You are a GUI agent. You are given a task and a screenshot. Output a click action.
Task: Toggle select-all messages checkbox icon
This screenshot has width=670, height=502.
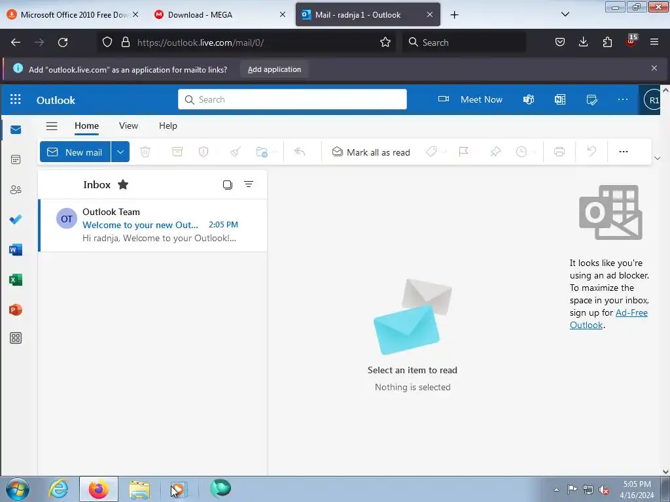coord(227,184)
